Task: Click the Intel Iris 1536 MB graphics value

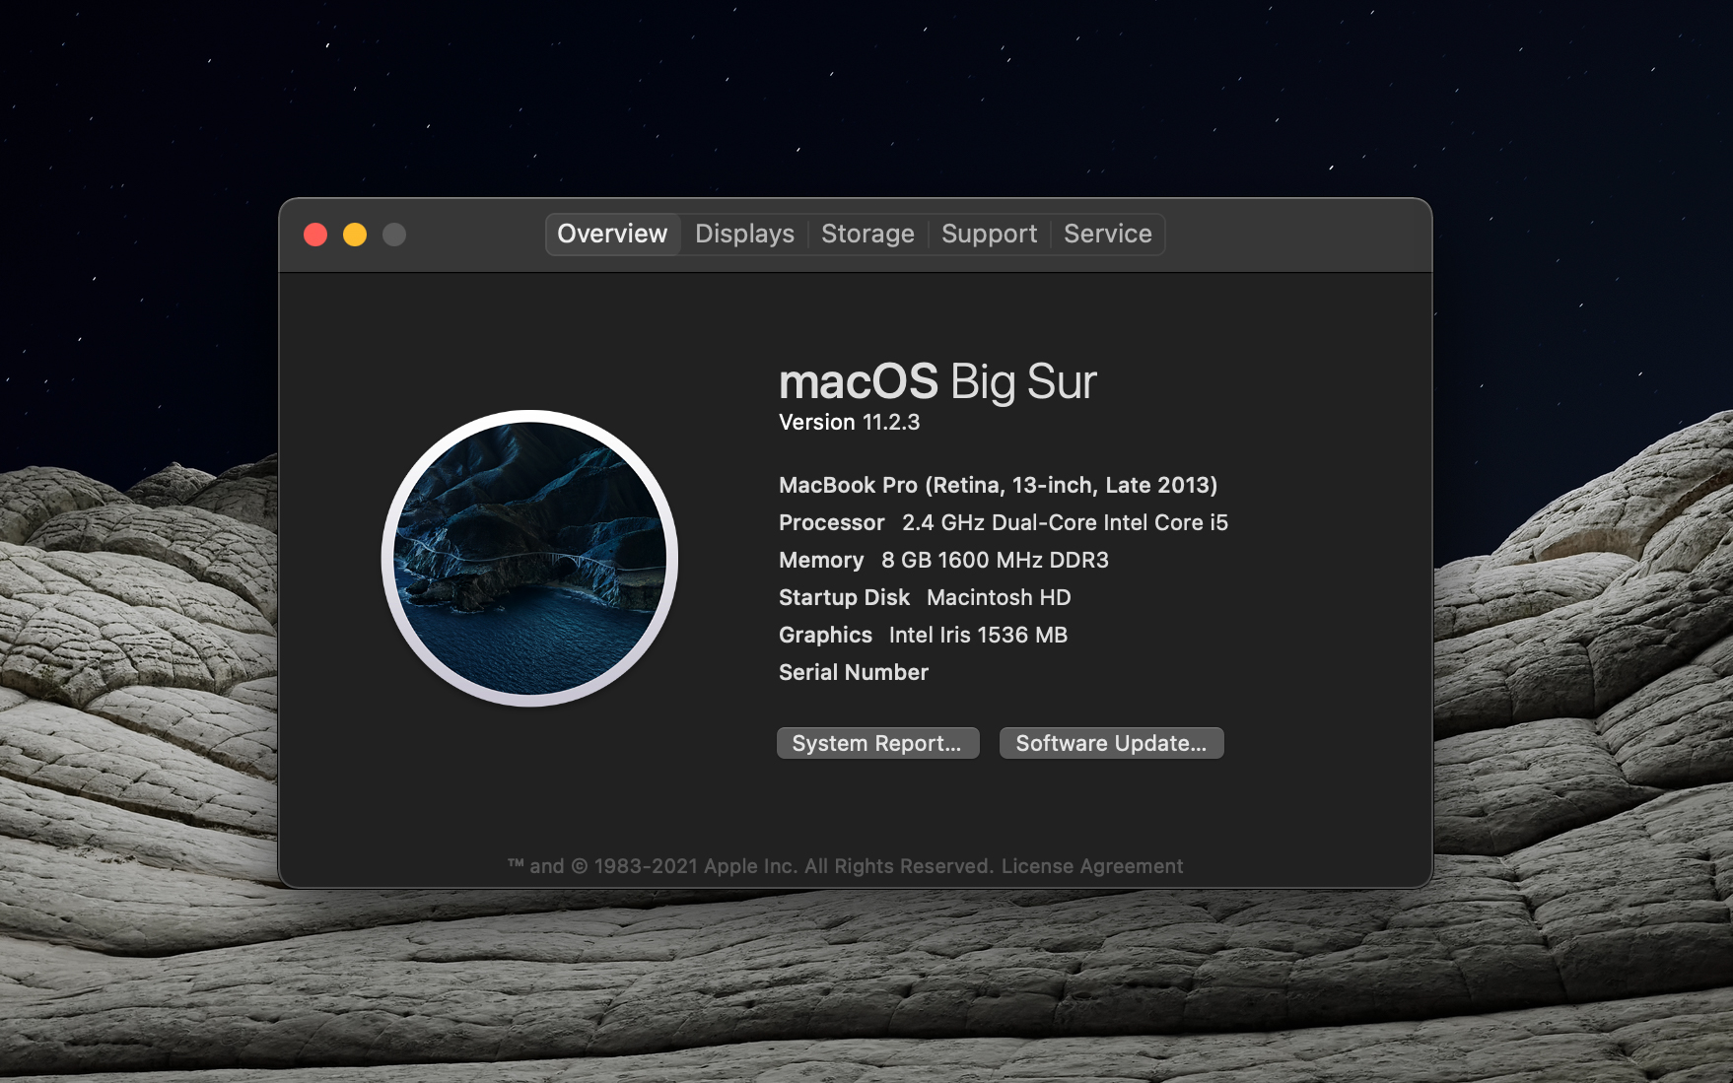Action: [978, 635]
